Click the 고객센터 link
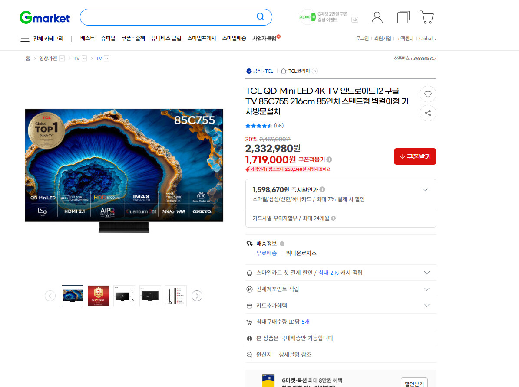Screen dimensions: 519x387 tap(405, 39)
